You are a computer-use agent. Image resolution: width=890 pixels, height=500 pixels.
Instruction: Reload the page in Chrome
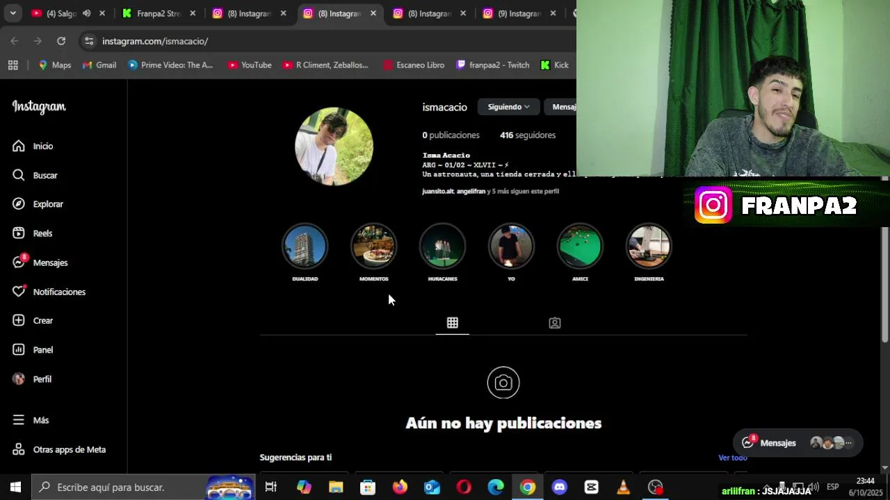coord(61,41)
